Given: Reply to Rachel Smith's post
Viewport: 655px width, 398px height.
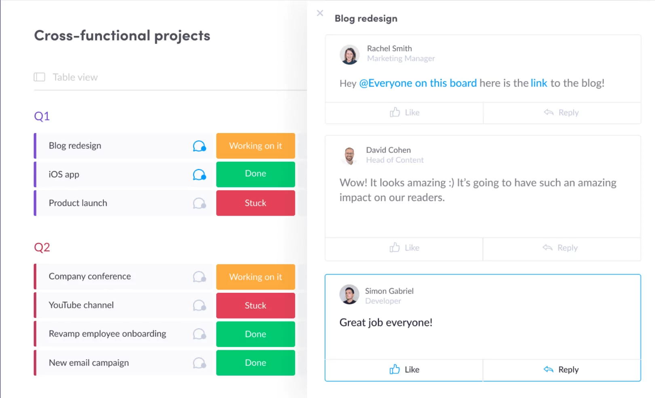Looking at the screenshot, I should tap(562, 112).
